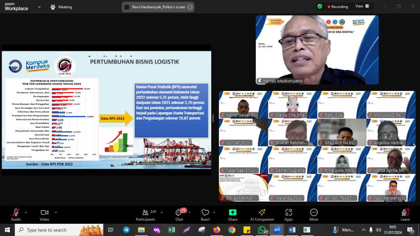Image resolution: width=420 pixels, height=236 pixels.
Task: Click the green encryption shield icon
Action: [x=320, y=7]
